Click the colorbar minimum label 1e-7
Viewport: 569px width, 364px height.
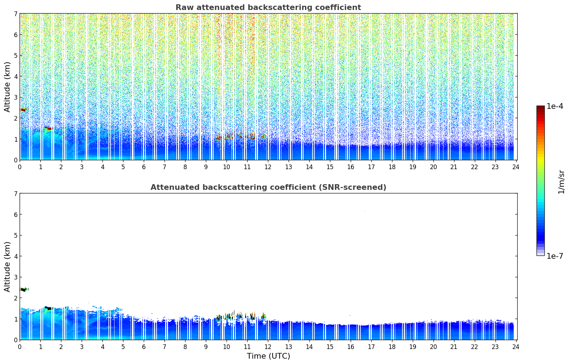pos(555,256)
